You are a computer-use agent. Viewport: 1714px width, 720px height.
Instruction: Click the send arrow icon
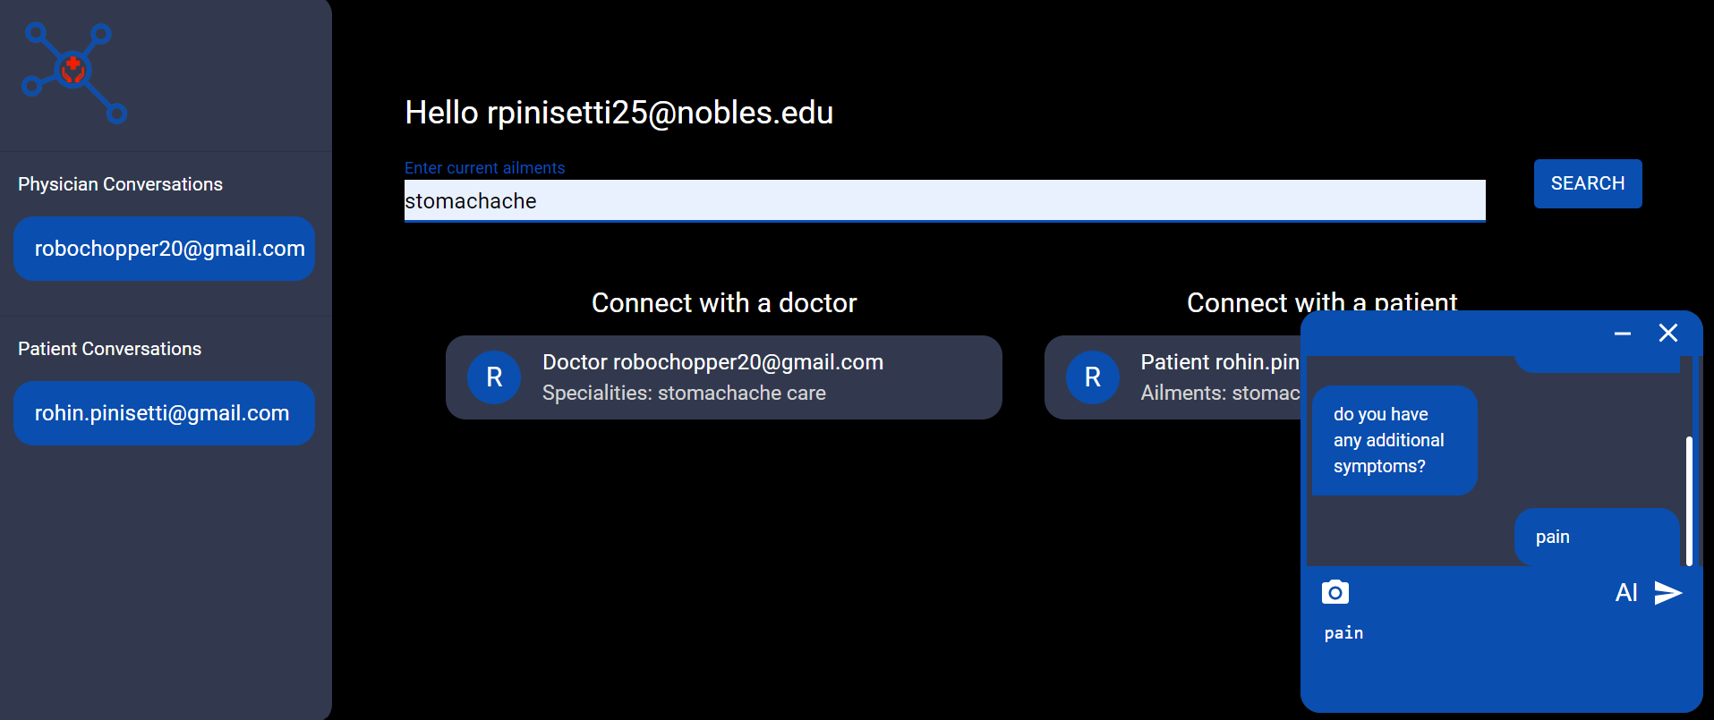[1667, 592]
